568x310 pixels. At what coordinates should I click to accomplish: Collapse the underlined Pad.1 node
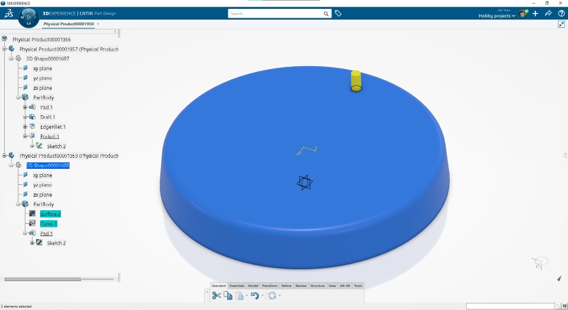(25, 233)
